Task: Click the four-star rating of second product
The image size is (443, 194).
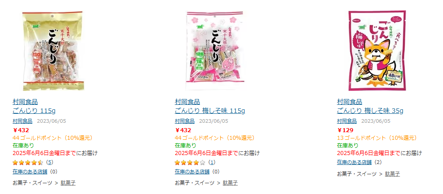Action: [190, 163]
